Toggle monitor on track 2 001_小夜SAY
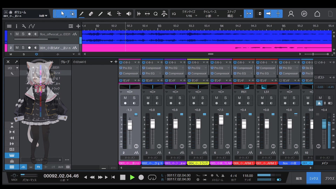This screenshot has width=336, height=189. (36, 48)
